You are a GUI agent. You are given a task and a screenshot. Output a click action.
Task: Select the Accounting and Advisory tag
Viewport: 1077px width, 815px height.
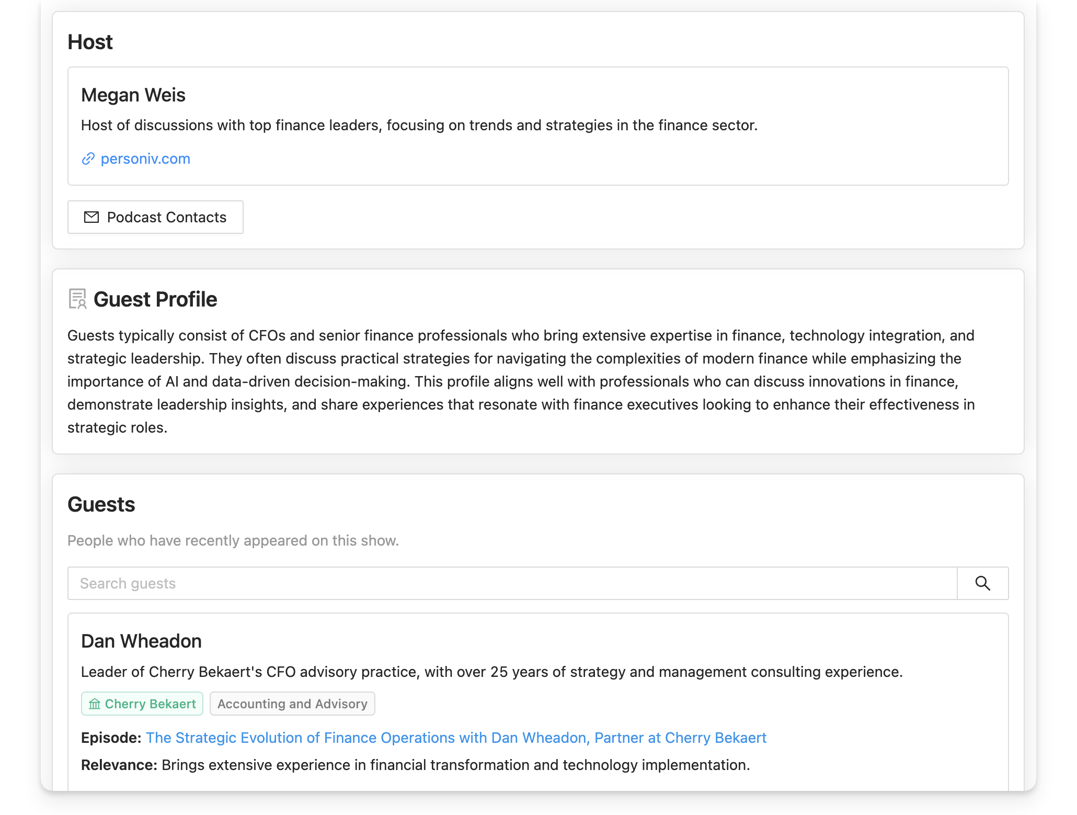tap(292, 704)
